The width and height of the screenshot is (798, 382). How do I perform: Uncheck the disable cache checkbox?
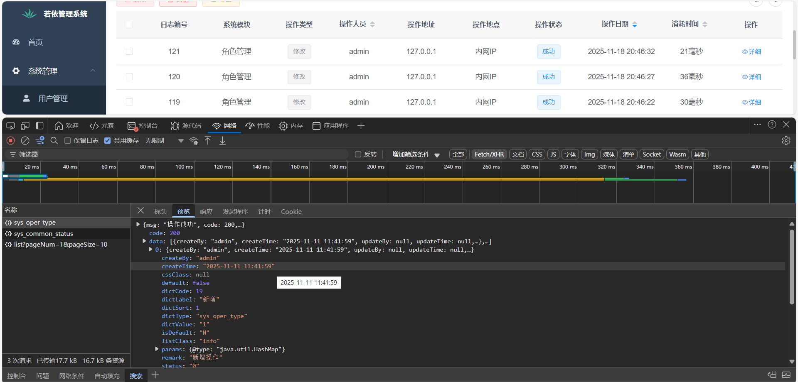click(108, 141)
